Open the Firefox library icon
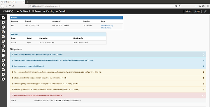Viewport: 210px width, 107px height. [200, 6]
